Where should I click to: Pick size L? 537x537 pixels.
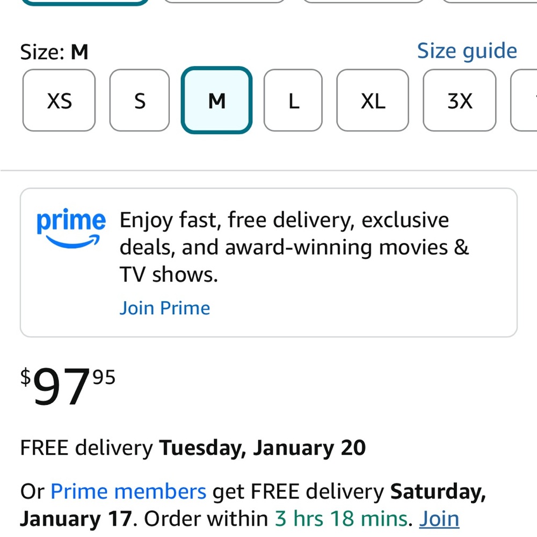(293, 100)
